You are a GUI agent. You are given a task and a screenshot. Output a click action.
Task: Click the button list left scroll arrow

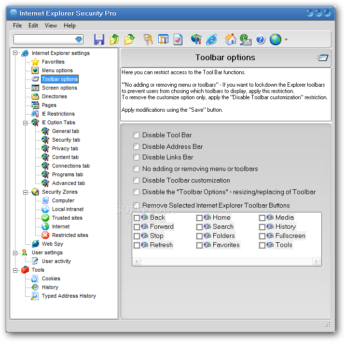pos(137,262)
